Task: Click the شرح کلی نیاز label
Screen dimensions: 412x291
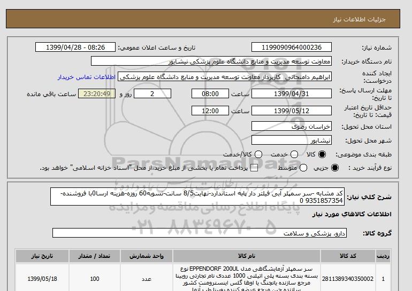Action: [369, 197]
